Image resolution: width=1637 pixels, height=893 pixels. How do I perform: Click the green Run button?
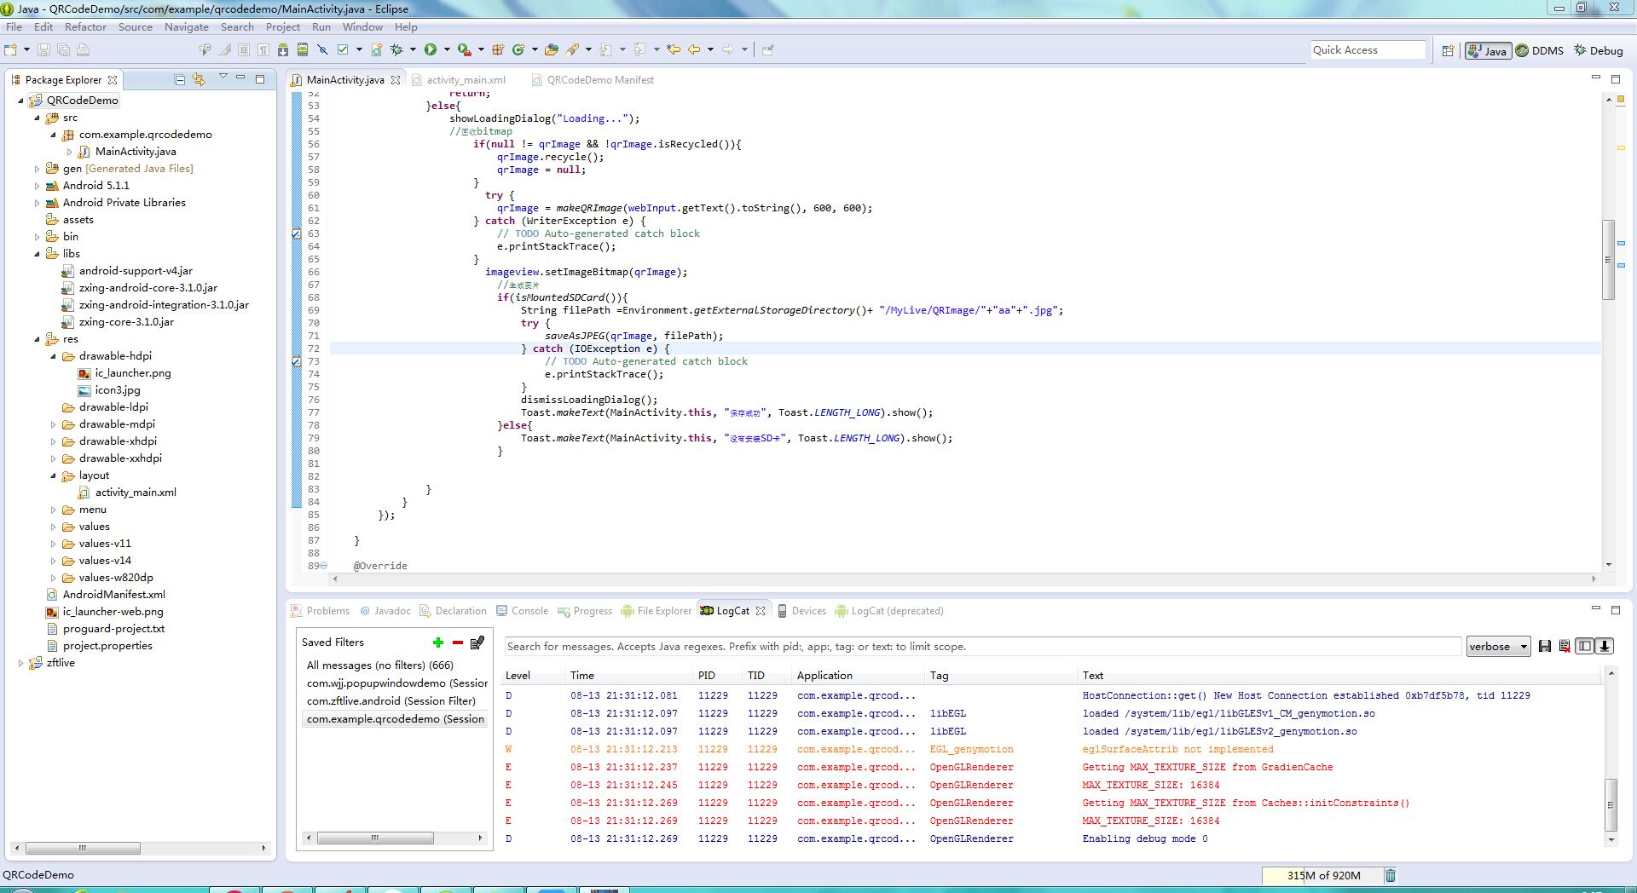[431, 49]
